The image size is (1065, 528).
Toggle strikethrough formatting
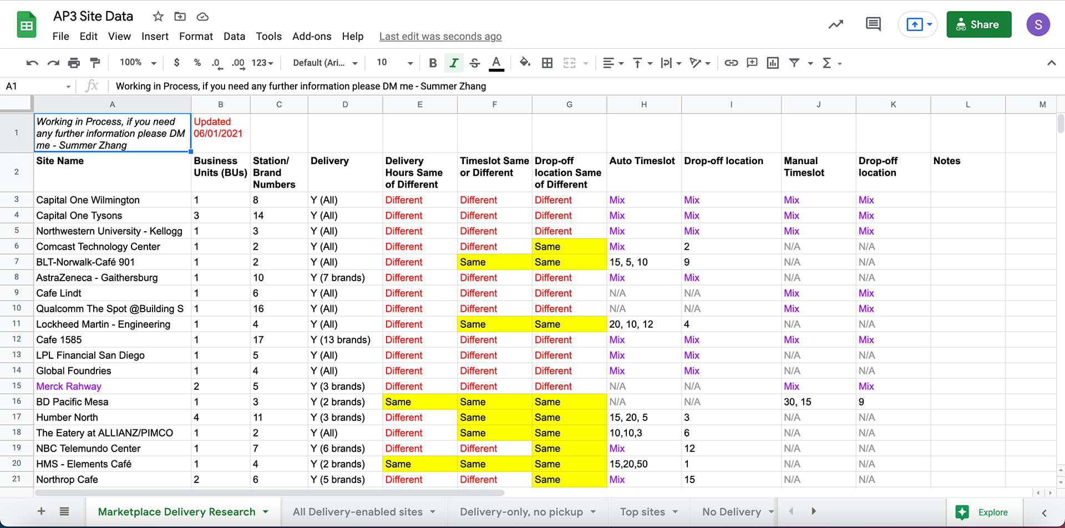[x=475, y=63]
